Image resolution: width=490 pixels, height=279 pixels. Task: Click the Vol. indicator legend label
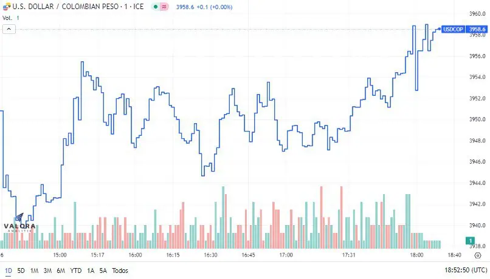pos(7,18)
